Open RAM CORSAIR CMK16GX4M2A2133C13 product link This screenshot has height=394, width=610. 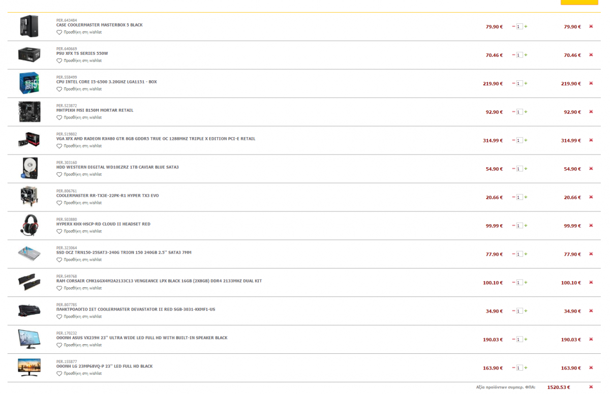point(159,281)
